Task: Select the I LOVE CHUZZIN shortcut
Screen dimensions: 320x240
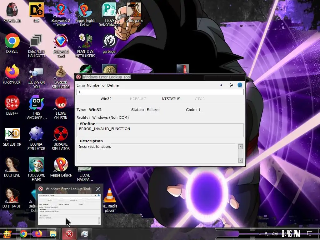Action: 61,107
